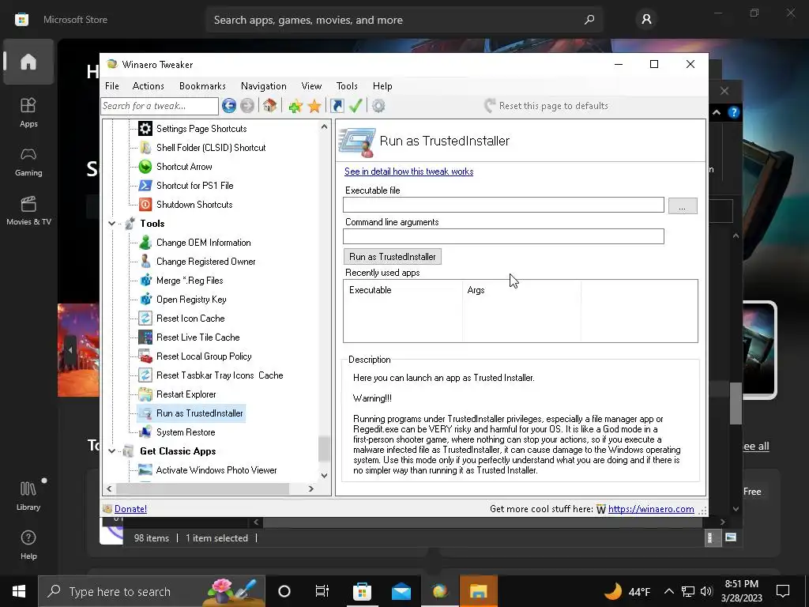The height and width of the screenshot is (607, 809).
Task: Click the Restart Explorer icon
Action: coord(145,394)
